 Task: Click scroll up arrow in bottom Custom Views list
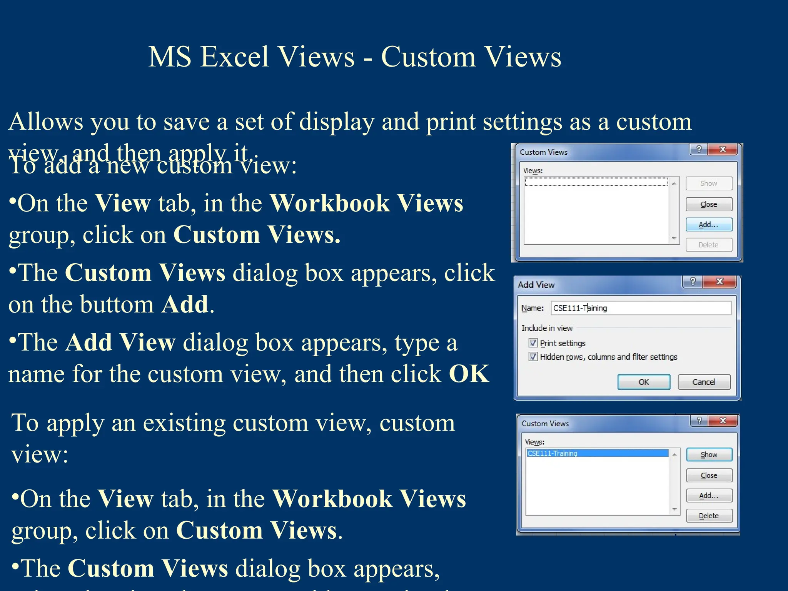(674, 455)
